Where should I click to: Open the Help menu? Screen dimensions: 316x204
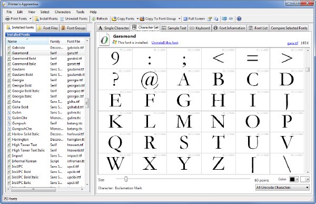(x=93, y=12)
